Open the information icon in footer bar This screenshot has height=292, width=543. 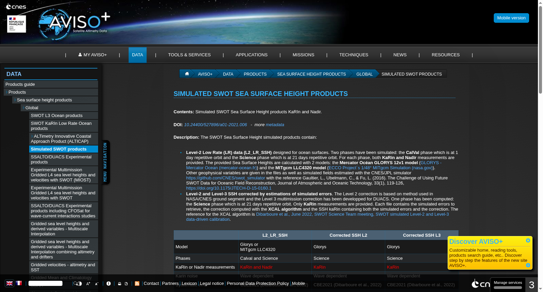point(109,284)
